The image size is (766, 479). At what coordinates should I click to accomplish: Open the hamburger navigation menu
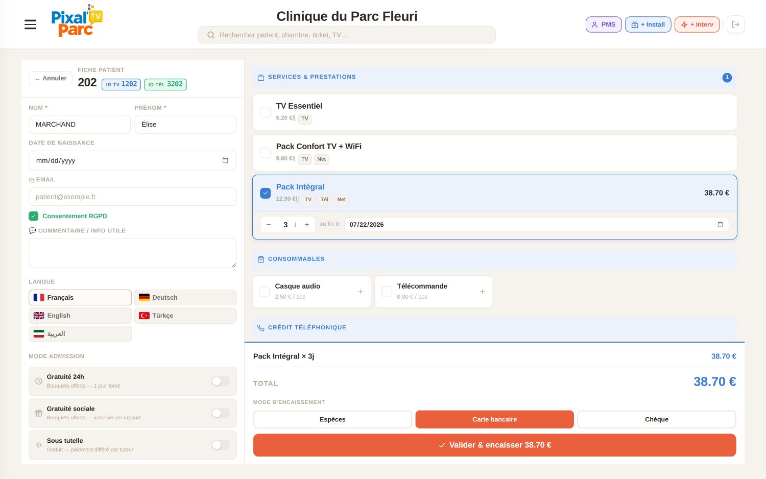click(x=30, y=25)
